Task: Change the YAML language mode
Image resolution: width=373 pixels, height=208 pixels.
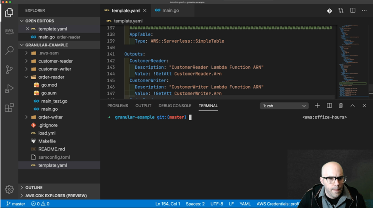Action: (x=245, y=204)
